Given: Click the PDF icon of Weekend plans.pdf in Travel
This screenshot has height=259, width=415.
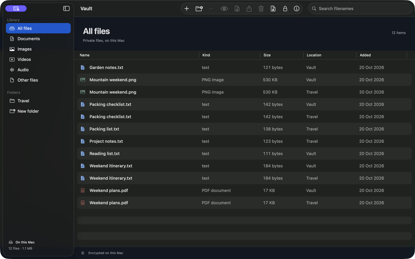Looking at the screenshot, I should 83,203.
